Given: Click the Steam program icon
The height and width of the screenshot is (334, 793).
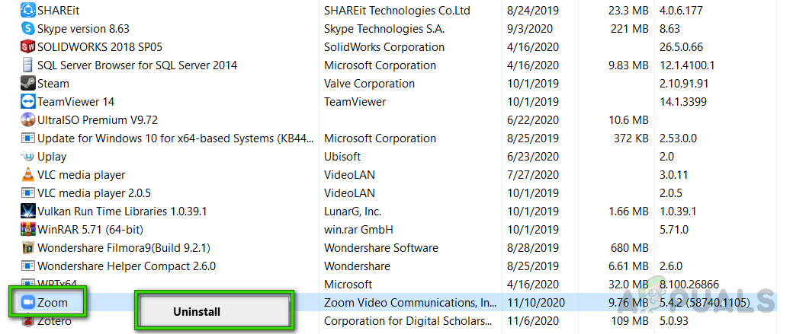Looking at the screenshot, I should (x=27, y=84).
